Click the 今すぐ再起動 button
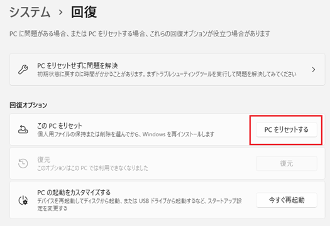Viewport: 330px width, 226px height. coord(287,200)
